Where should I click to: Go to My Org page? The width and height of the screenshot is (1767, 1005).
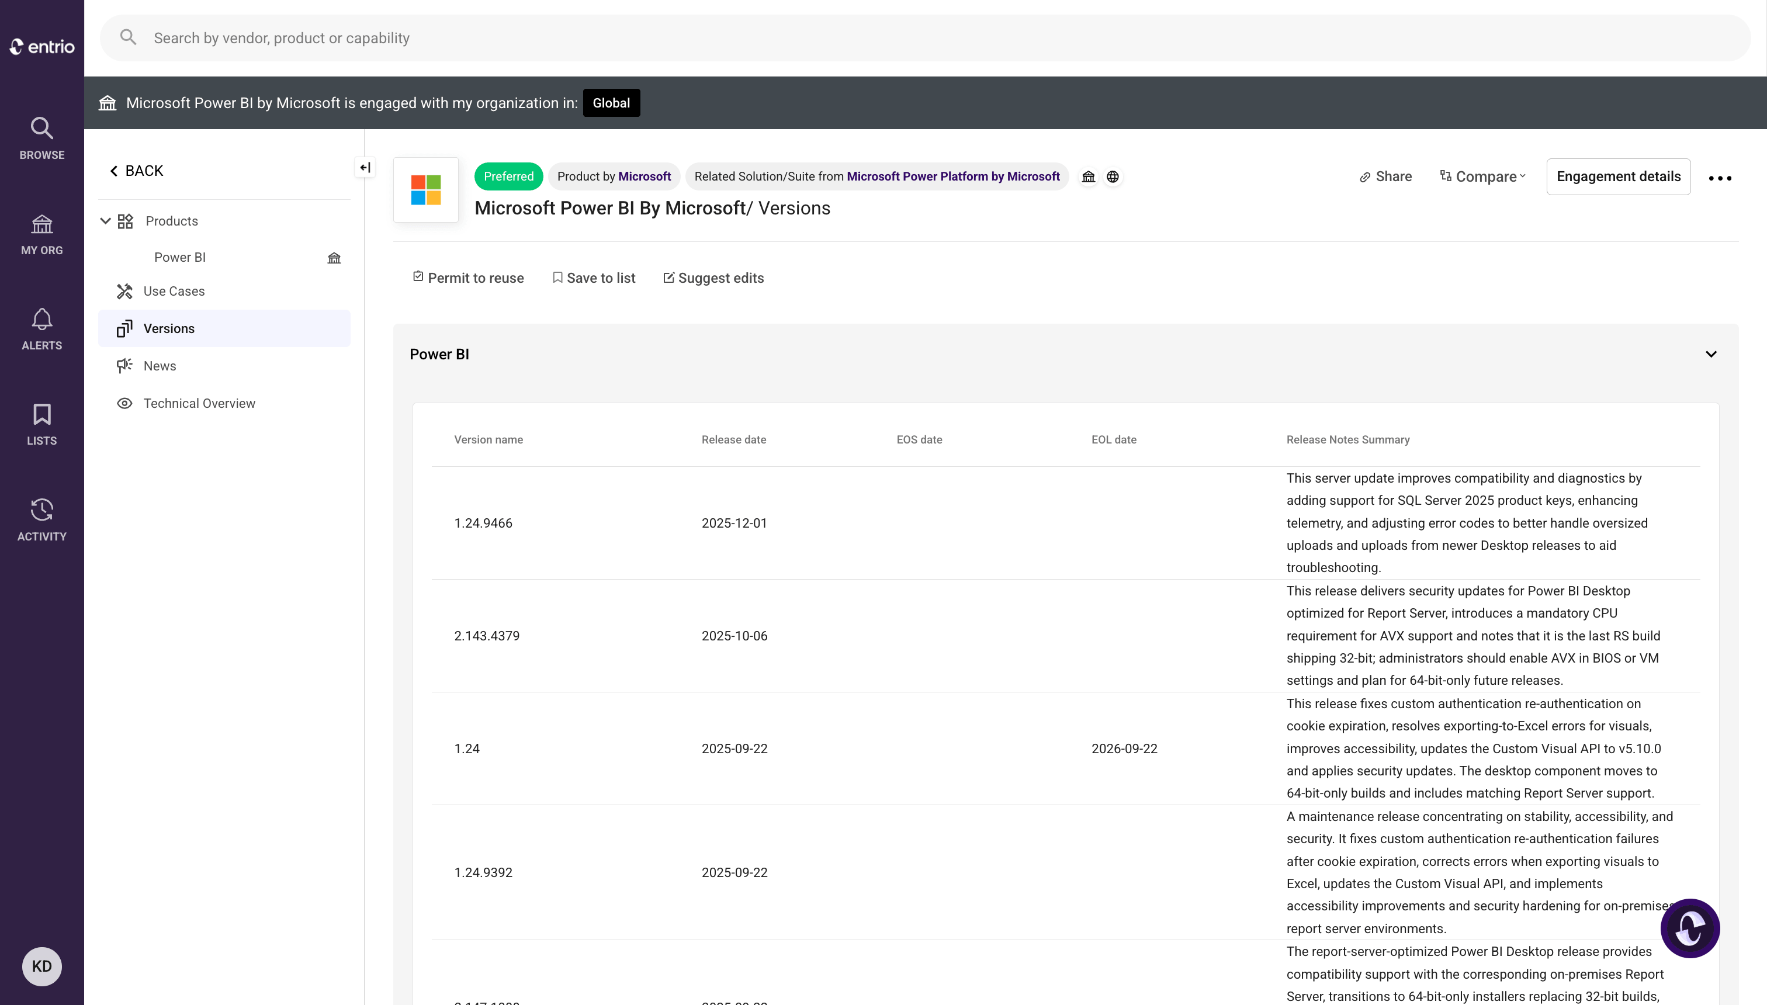42,234
